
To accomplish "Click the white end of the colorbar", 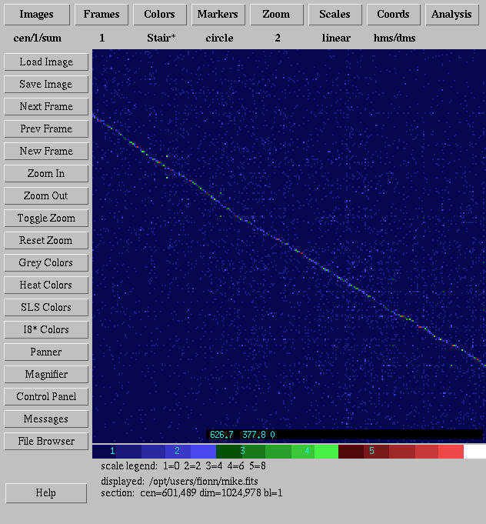I will (x=474, y=451).
